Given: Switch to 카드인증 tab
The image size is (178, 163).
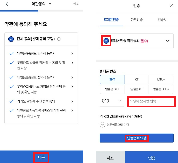Looking at the screenshot, I should click(x=137, y=20).
